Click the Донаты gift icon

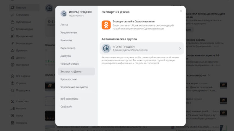click(x=12, y=58)
